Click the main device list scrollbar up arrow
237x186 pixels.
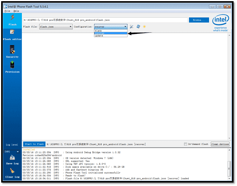229,35
